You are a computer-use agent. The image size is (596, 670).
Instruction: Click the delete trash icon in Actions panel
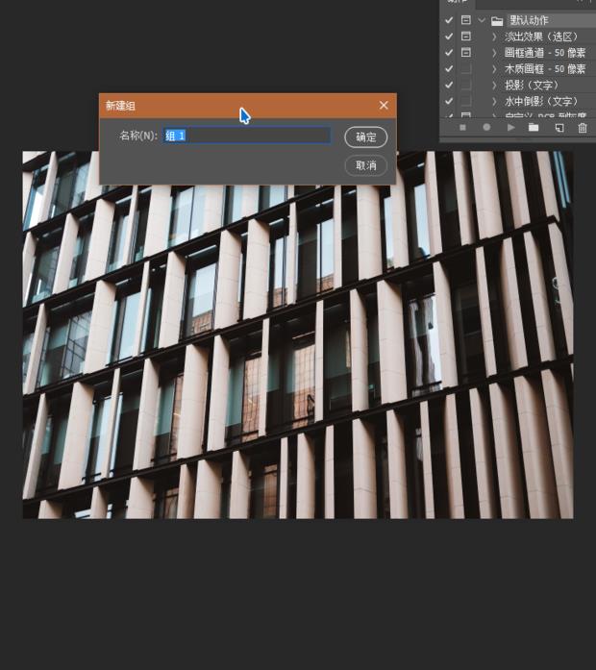(583, 127)
